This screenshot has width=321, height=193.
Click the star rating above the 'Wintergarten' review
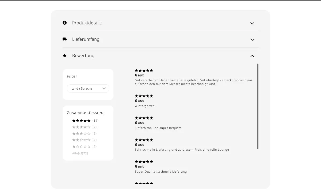tap(144, 96)
